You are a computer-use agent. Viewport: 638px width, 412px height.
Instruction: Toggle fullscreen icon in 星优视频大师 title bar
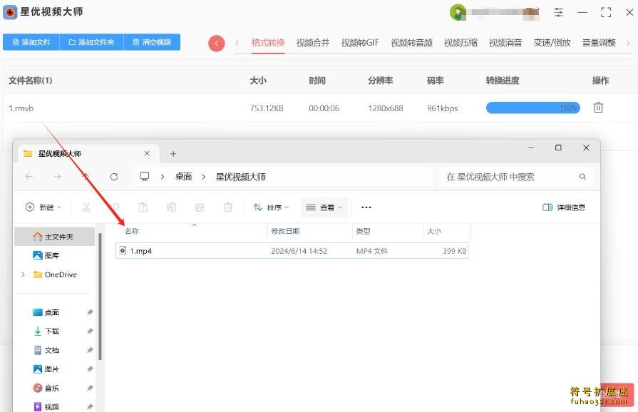coord(606,12)
